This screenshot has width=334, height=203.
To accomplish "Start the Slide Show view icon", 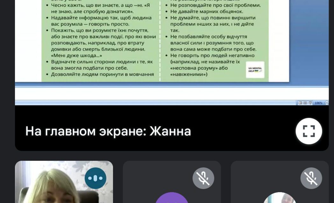I will click(310, 103).
